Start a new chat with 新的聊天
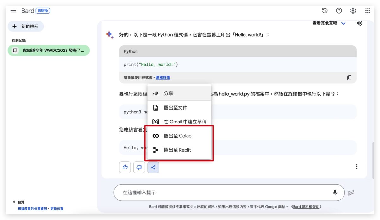The height and width of the screenshot is (220, 380). coord(26,27)
